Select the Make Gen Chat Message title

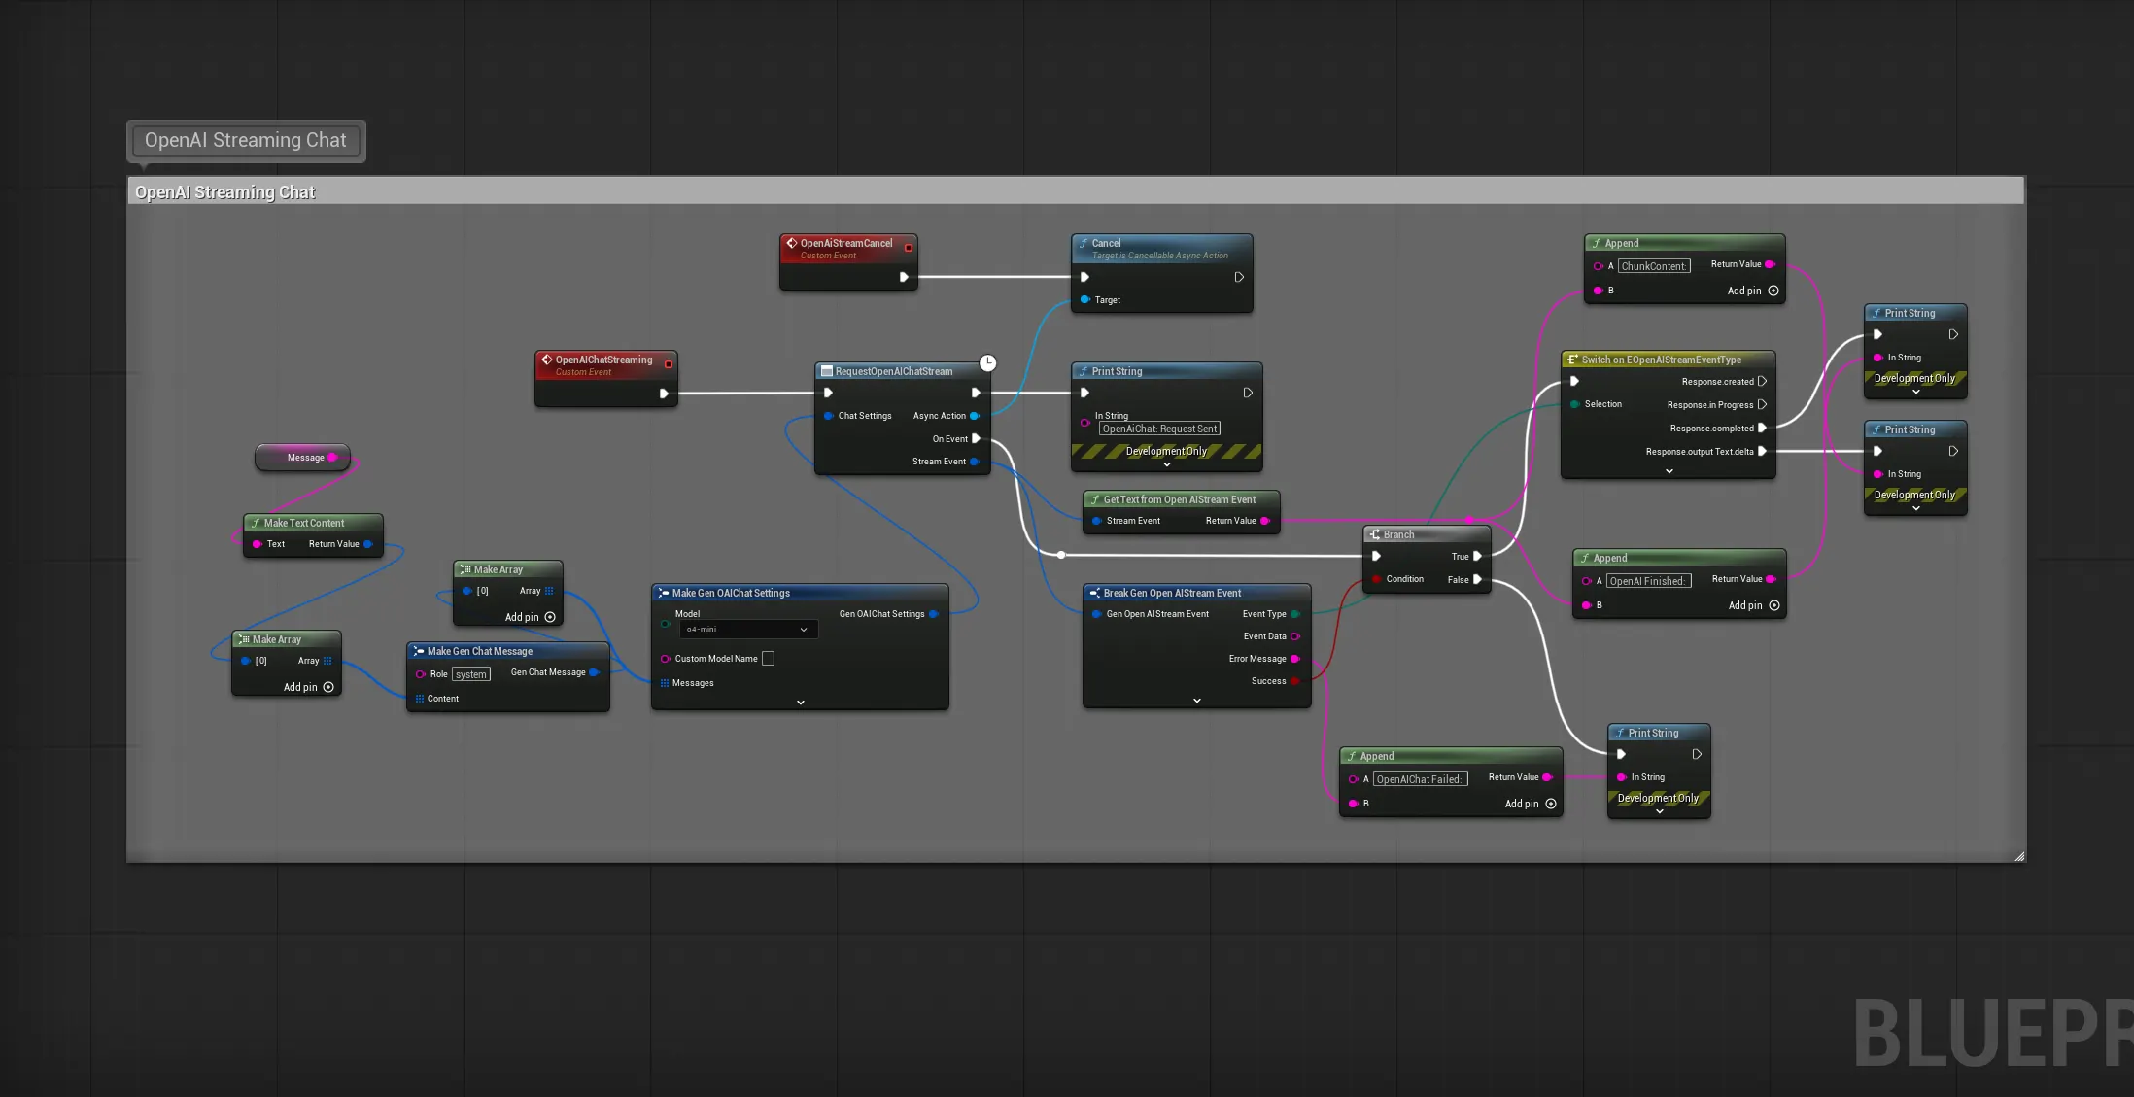click(480, 651)
